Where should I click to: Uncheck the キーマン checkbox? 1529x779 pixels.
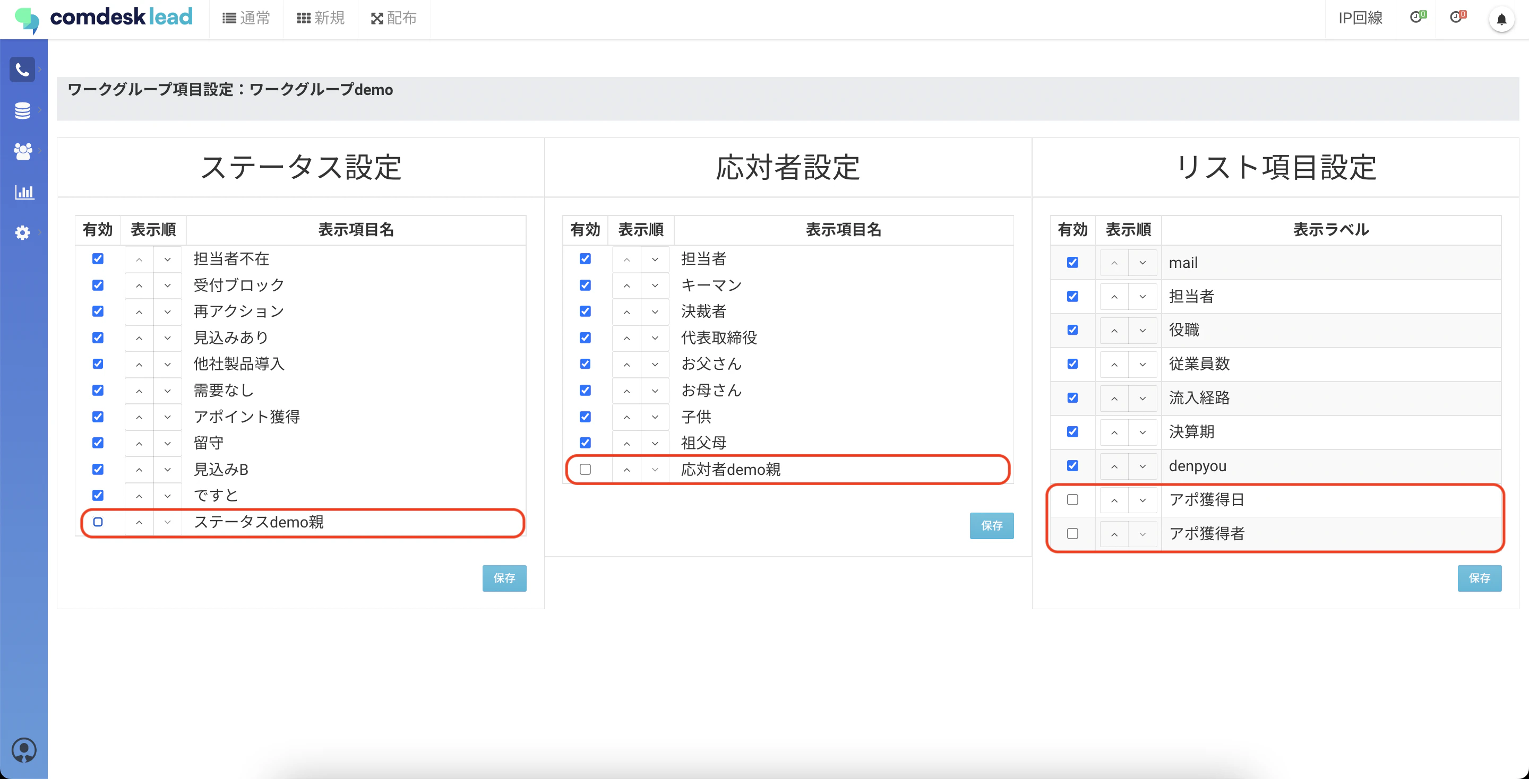tap(585, 285)
